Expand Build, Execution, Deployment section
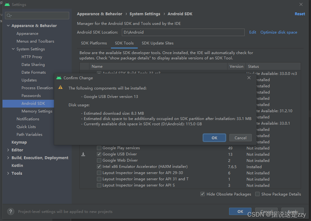Viewport: 311px width, 221px height. tap(8, 158)
